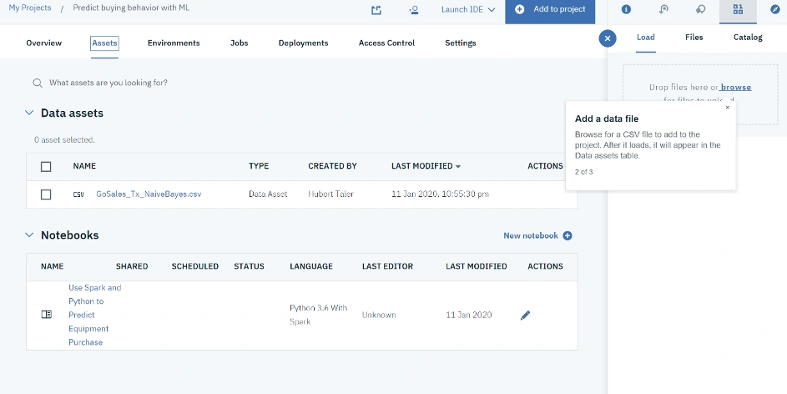Open the Launch IDE dropdown
This screenshot has width=787, height=394.
[468, 9]
